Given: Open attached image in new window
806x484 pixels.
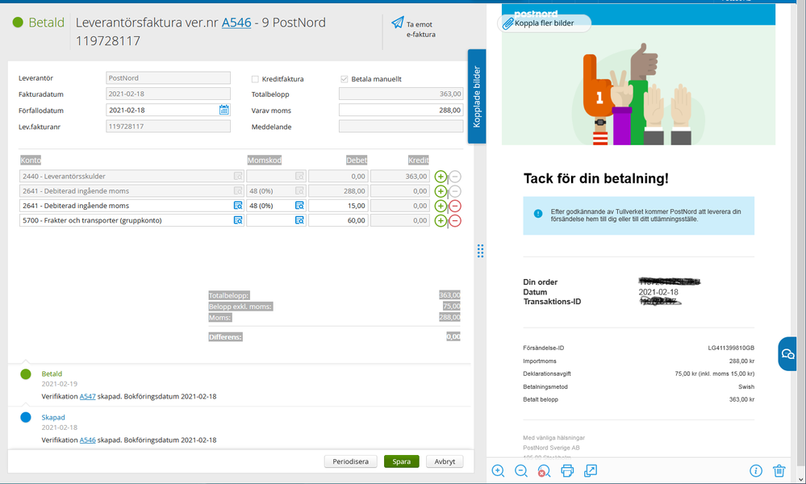Looking at the screenshot, I should tap(591, 470).
